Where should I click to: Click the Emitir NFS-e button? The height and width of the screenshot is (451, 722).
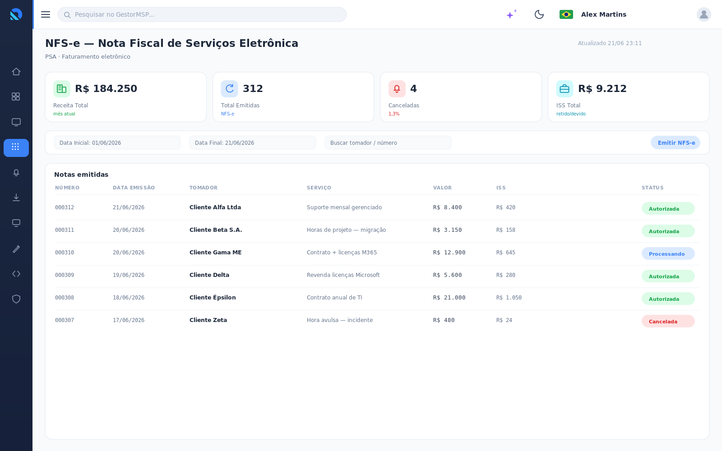[x=676, y=143]
